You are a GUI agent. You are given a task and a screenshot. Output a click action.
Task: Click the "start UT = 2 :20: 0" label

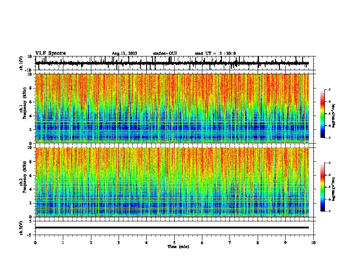(x=215, y=53)
